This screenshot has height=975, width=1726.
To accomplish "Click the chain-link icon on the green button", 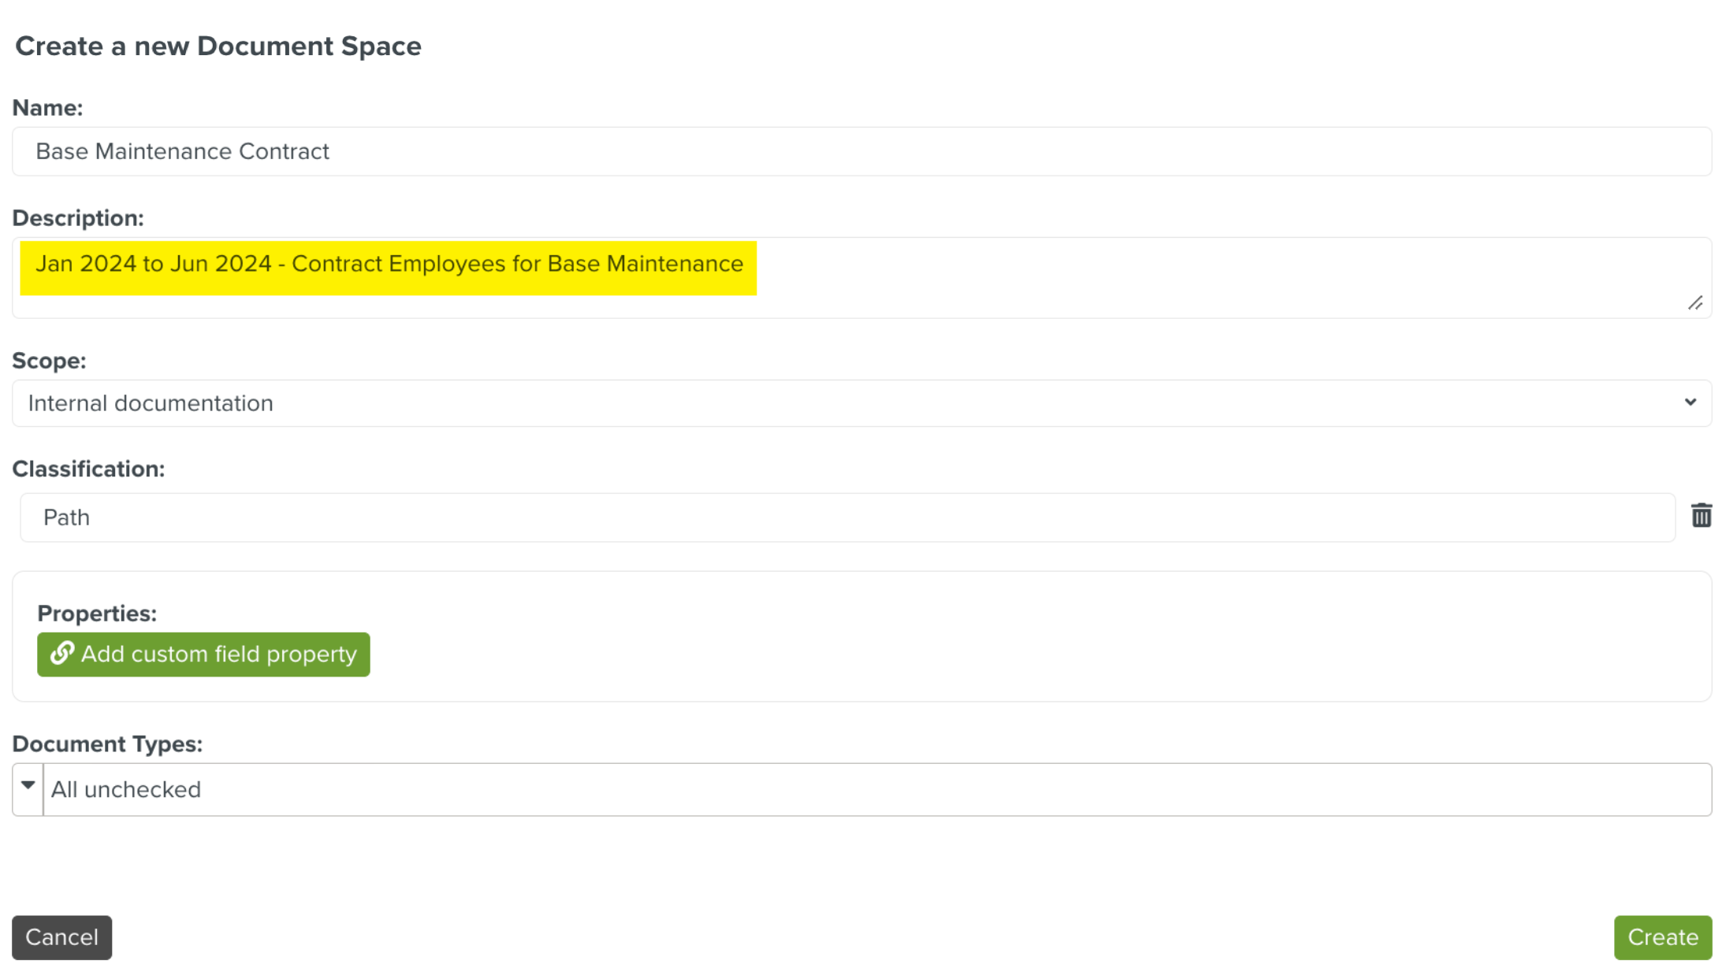I will pos(61,653).
